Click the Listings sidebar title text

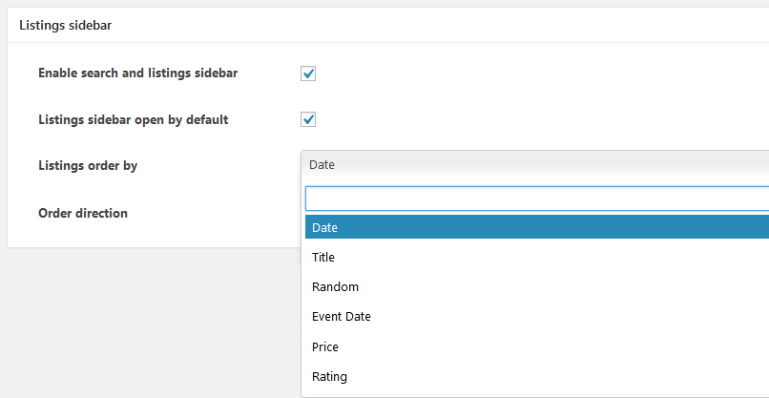65,26
